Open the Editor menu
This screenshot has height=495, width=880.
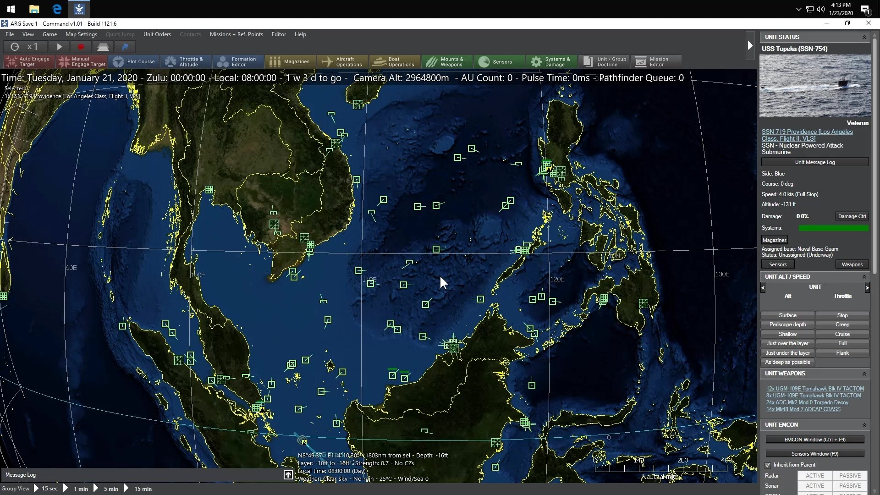click(279, 34)
